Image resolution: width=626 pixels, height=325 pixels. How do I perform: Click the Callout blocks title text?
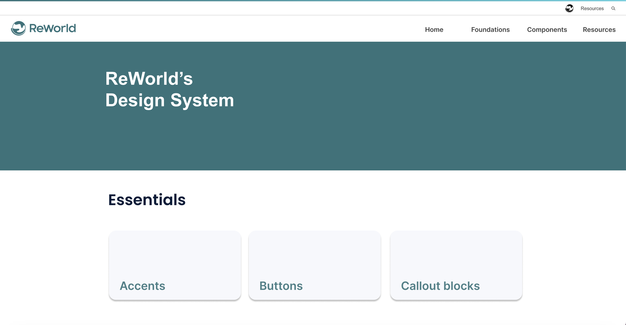(440, 286)
